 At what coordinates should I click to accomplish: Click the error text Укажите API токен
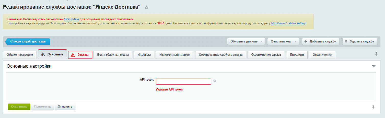click(169, 90)
